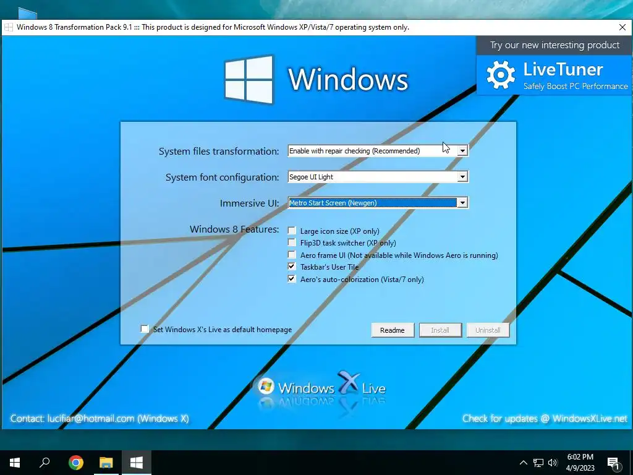Enable Flip3D task switcher checkbox
This screenshot has width=633, height=475.
tap(292, 242)
